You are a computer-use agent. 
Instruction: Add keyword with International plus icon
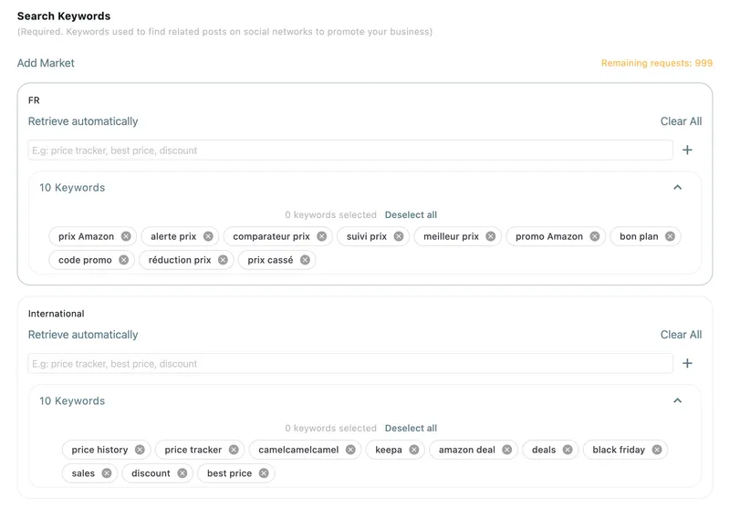[x=687, y=363]
